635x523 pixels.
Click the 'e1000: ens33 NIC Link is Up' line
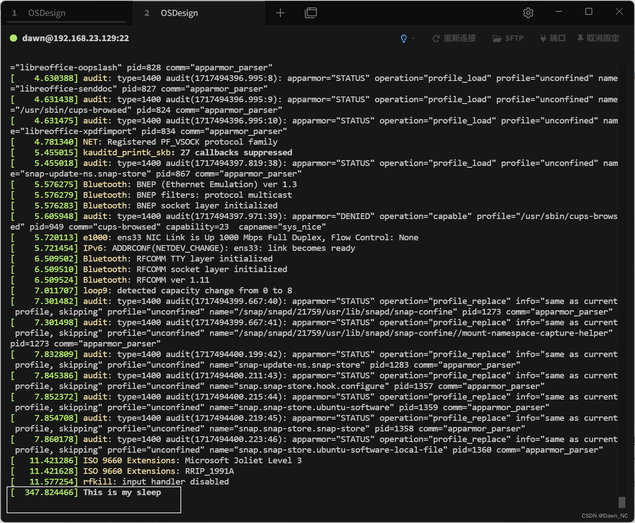coord(214,238)
